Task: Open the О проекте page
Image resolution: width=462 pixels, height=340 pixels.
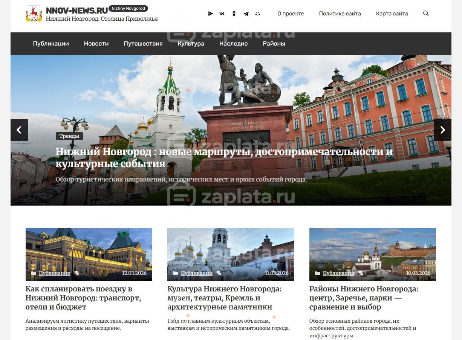Action: click(291, 14)
